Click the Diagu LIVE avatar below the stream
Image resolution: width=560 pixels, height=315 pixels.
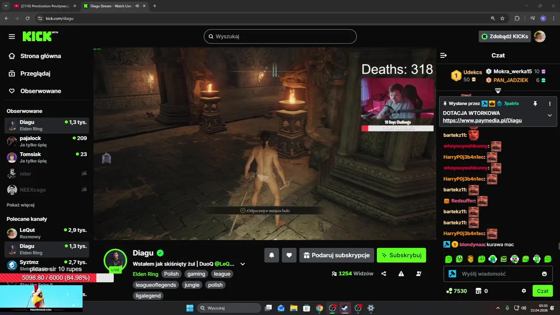click(x=115, y=260)
